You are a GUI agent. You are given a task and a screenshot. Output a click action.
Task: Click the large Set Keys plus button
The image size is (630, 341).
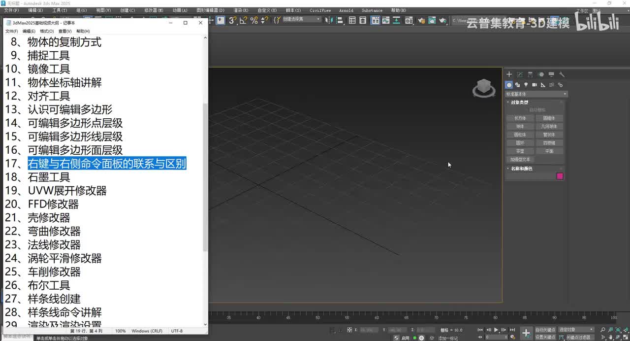coord(526,333)
